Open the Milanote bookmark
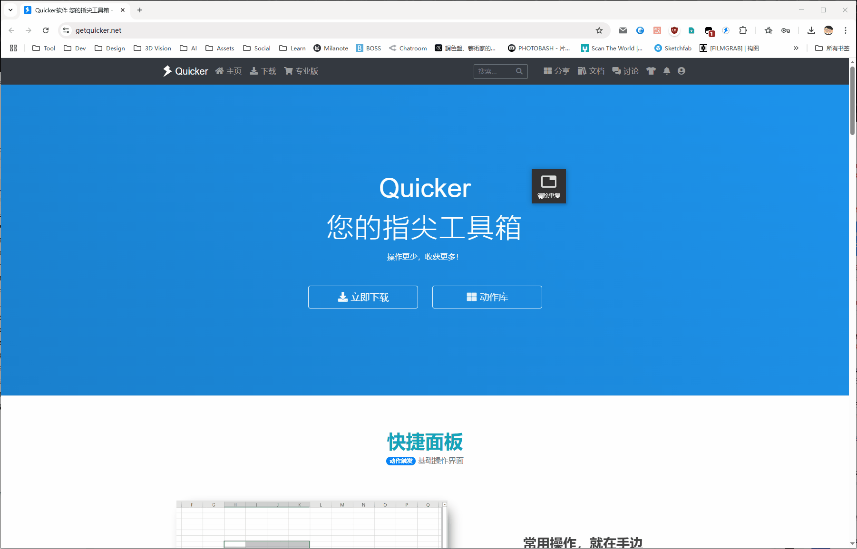Screen dimensions: 857x549 [x=331, y=48]
